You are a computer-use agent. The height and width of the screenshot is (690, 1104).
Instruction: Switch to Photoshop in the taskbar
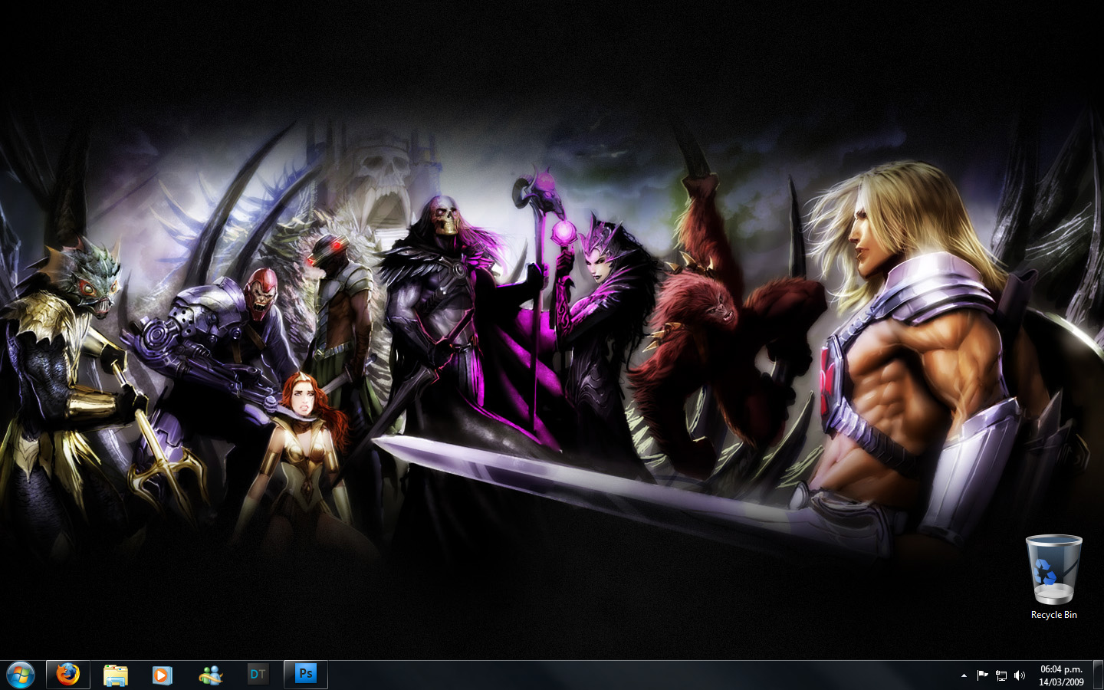pos(306,675)
